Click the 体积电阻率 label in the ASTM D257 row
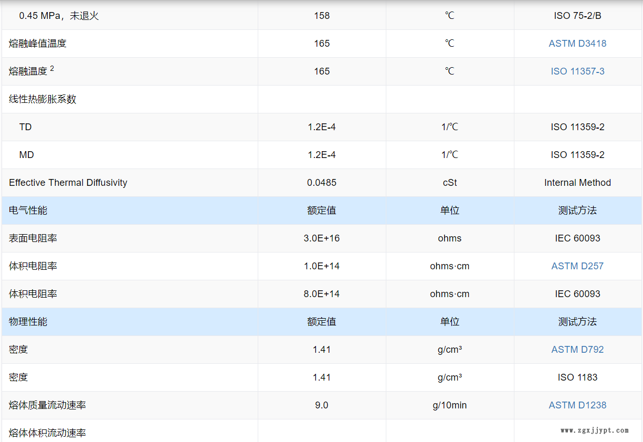 [33, 266]
